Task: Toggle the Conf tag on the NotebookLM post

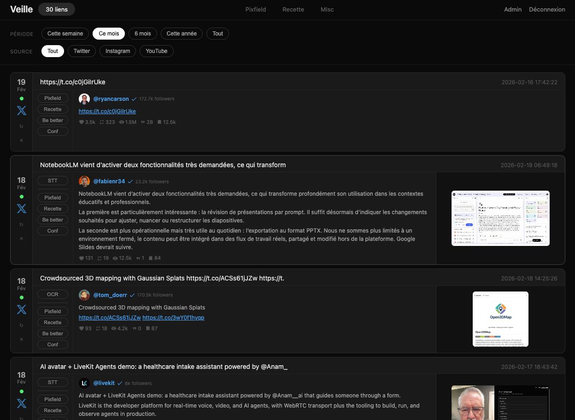Action: click(x=53, y=230)
